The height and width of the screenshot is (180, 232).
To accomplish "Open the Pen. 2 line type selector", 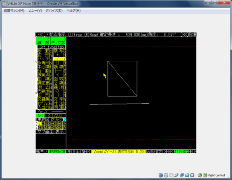I will pos(51,111).
